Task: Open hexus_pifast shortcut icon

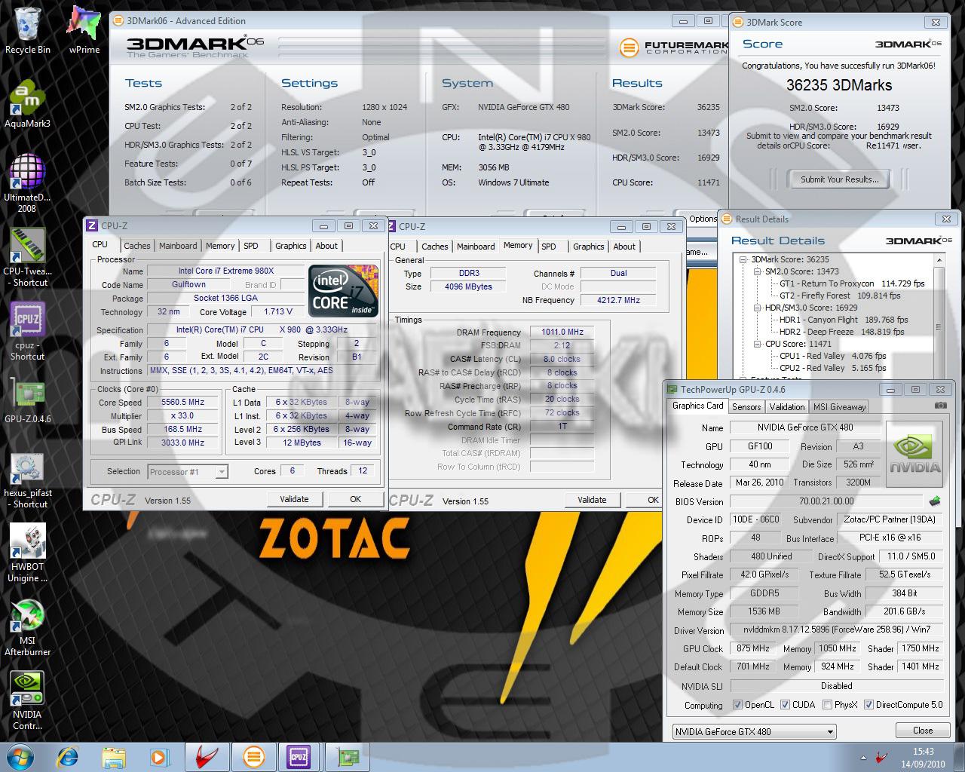Action: (28, 480)
